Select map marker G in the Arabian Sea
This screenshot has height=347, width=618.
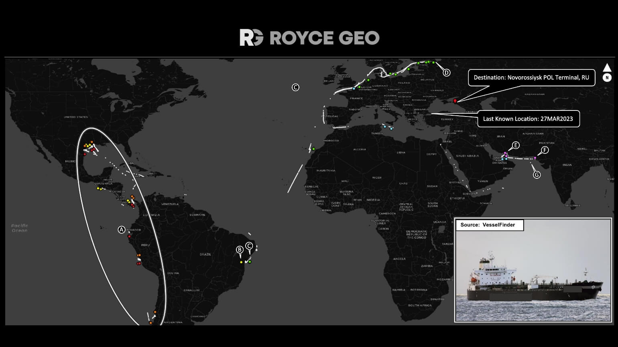537,175
